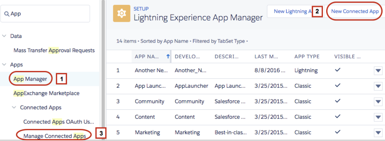Open row actions dropdown for Marketing app

pos(378,133)
